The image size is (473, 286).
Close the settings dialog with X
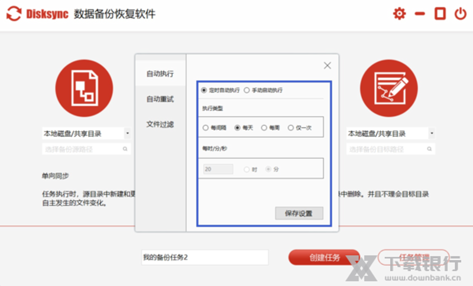coord(328,65)
